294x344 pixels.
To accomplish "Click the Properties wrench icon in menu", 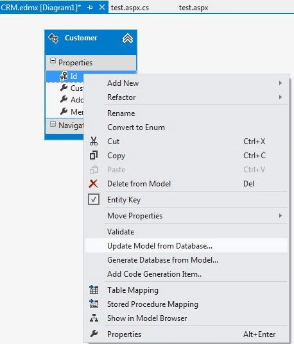I will 94,334.
